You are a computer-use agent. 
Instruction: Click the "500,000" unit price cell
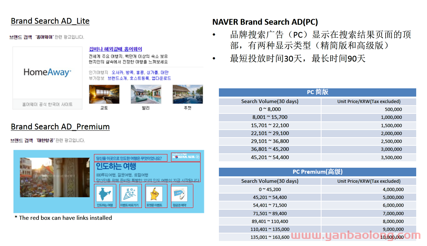coord(369,109)
